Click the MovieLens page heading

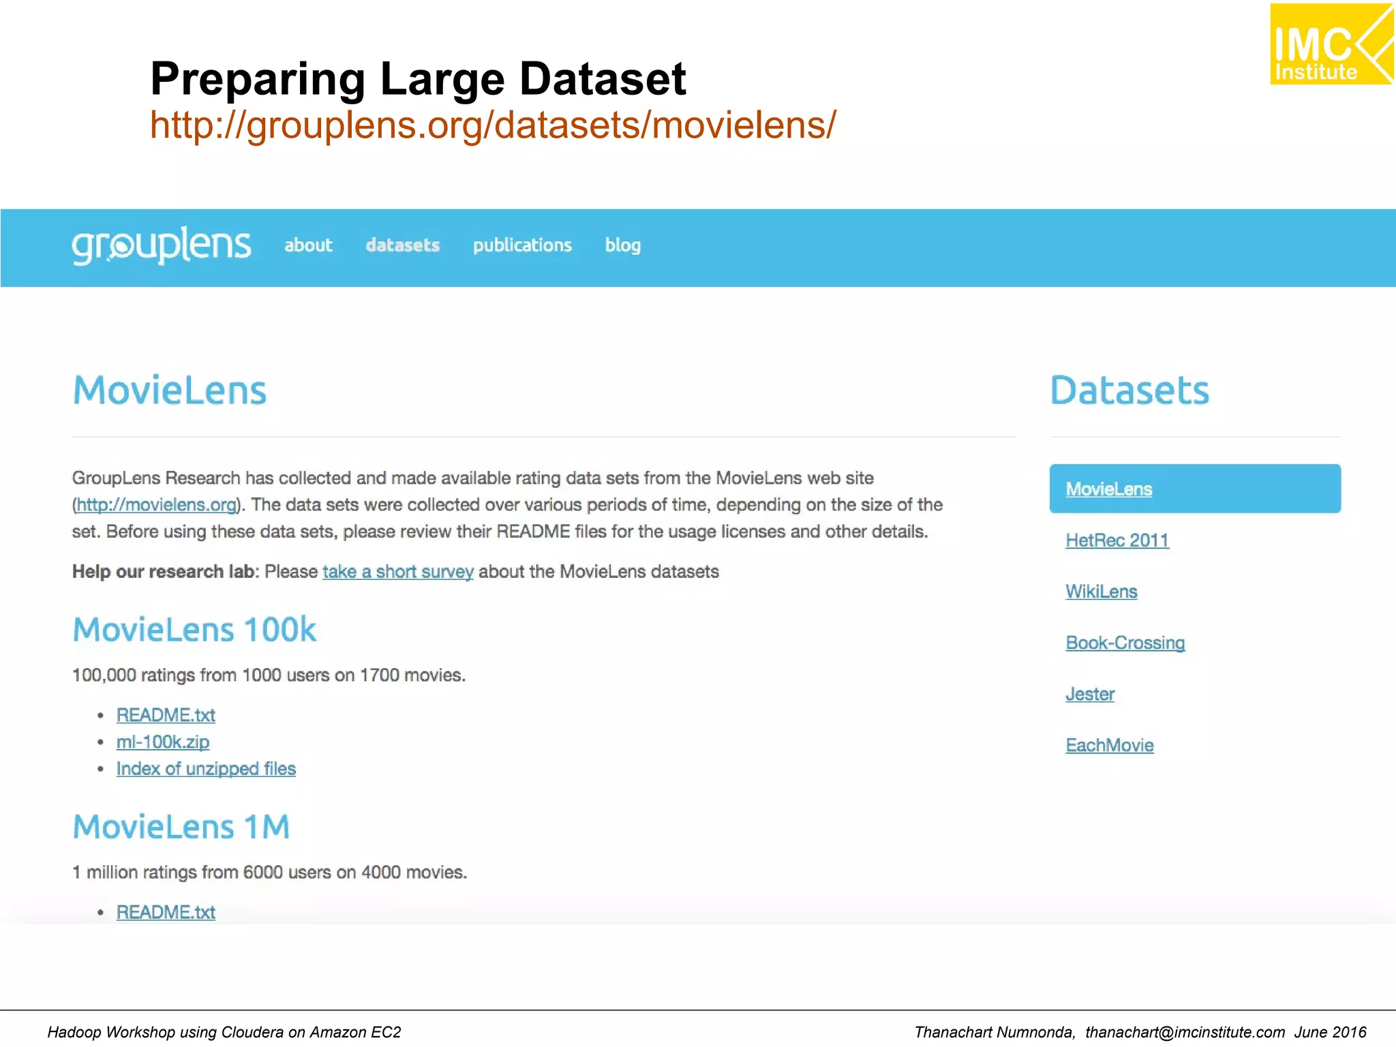170,391
